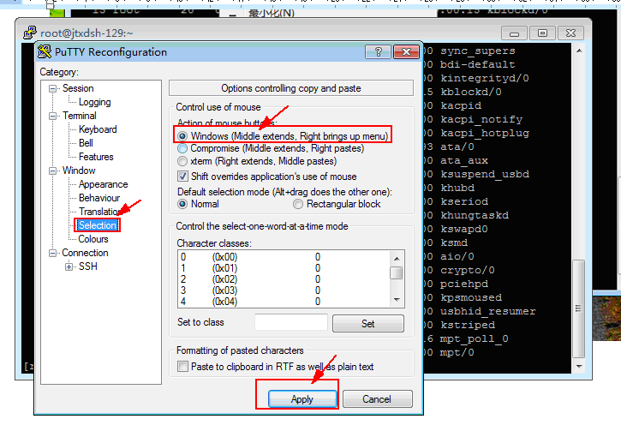Open the Terminal category
This screenshot has height=425, width=621.
79,116
